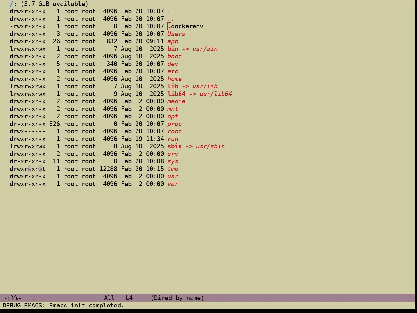Open the app directory

click(x=173, y=41)
